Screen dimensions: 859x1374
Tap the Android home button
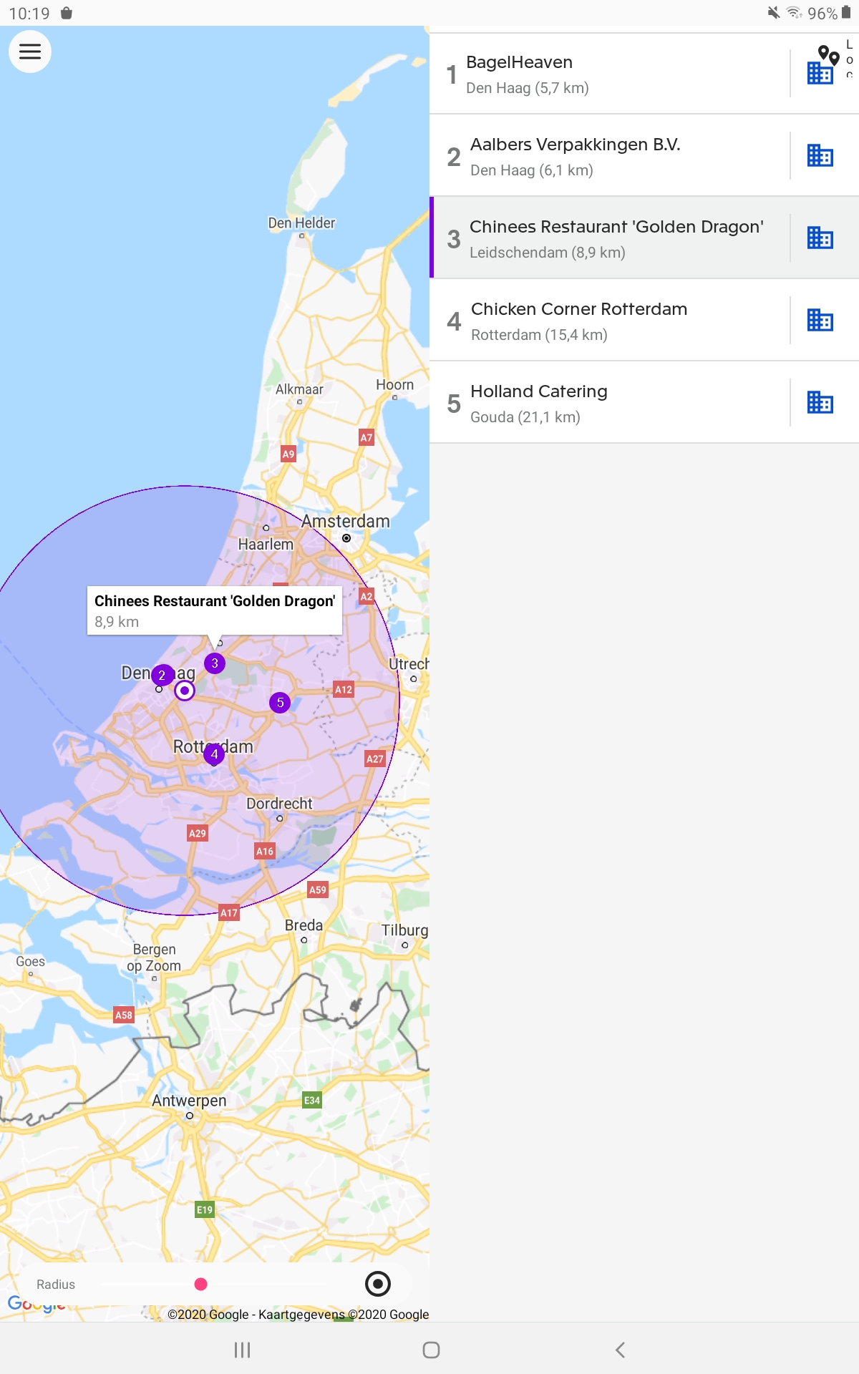tap(431, 1350)
